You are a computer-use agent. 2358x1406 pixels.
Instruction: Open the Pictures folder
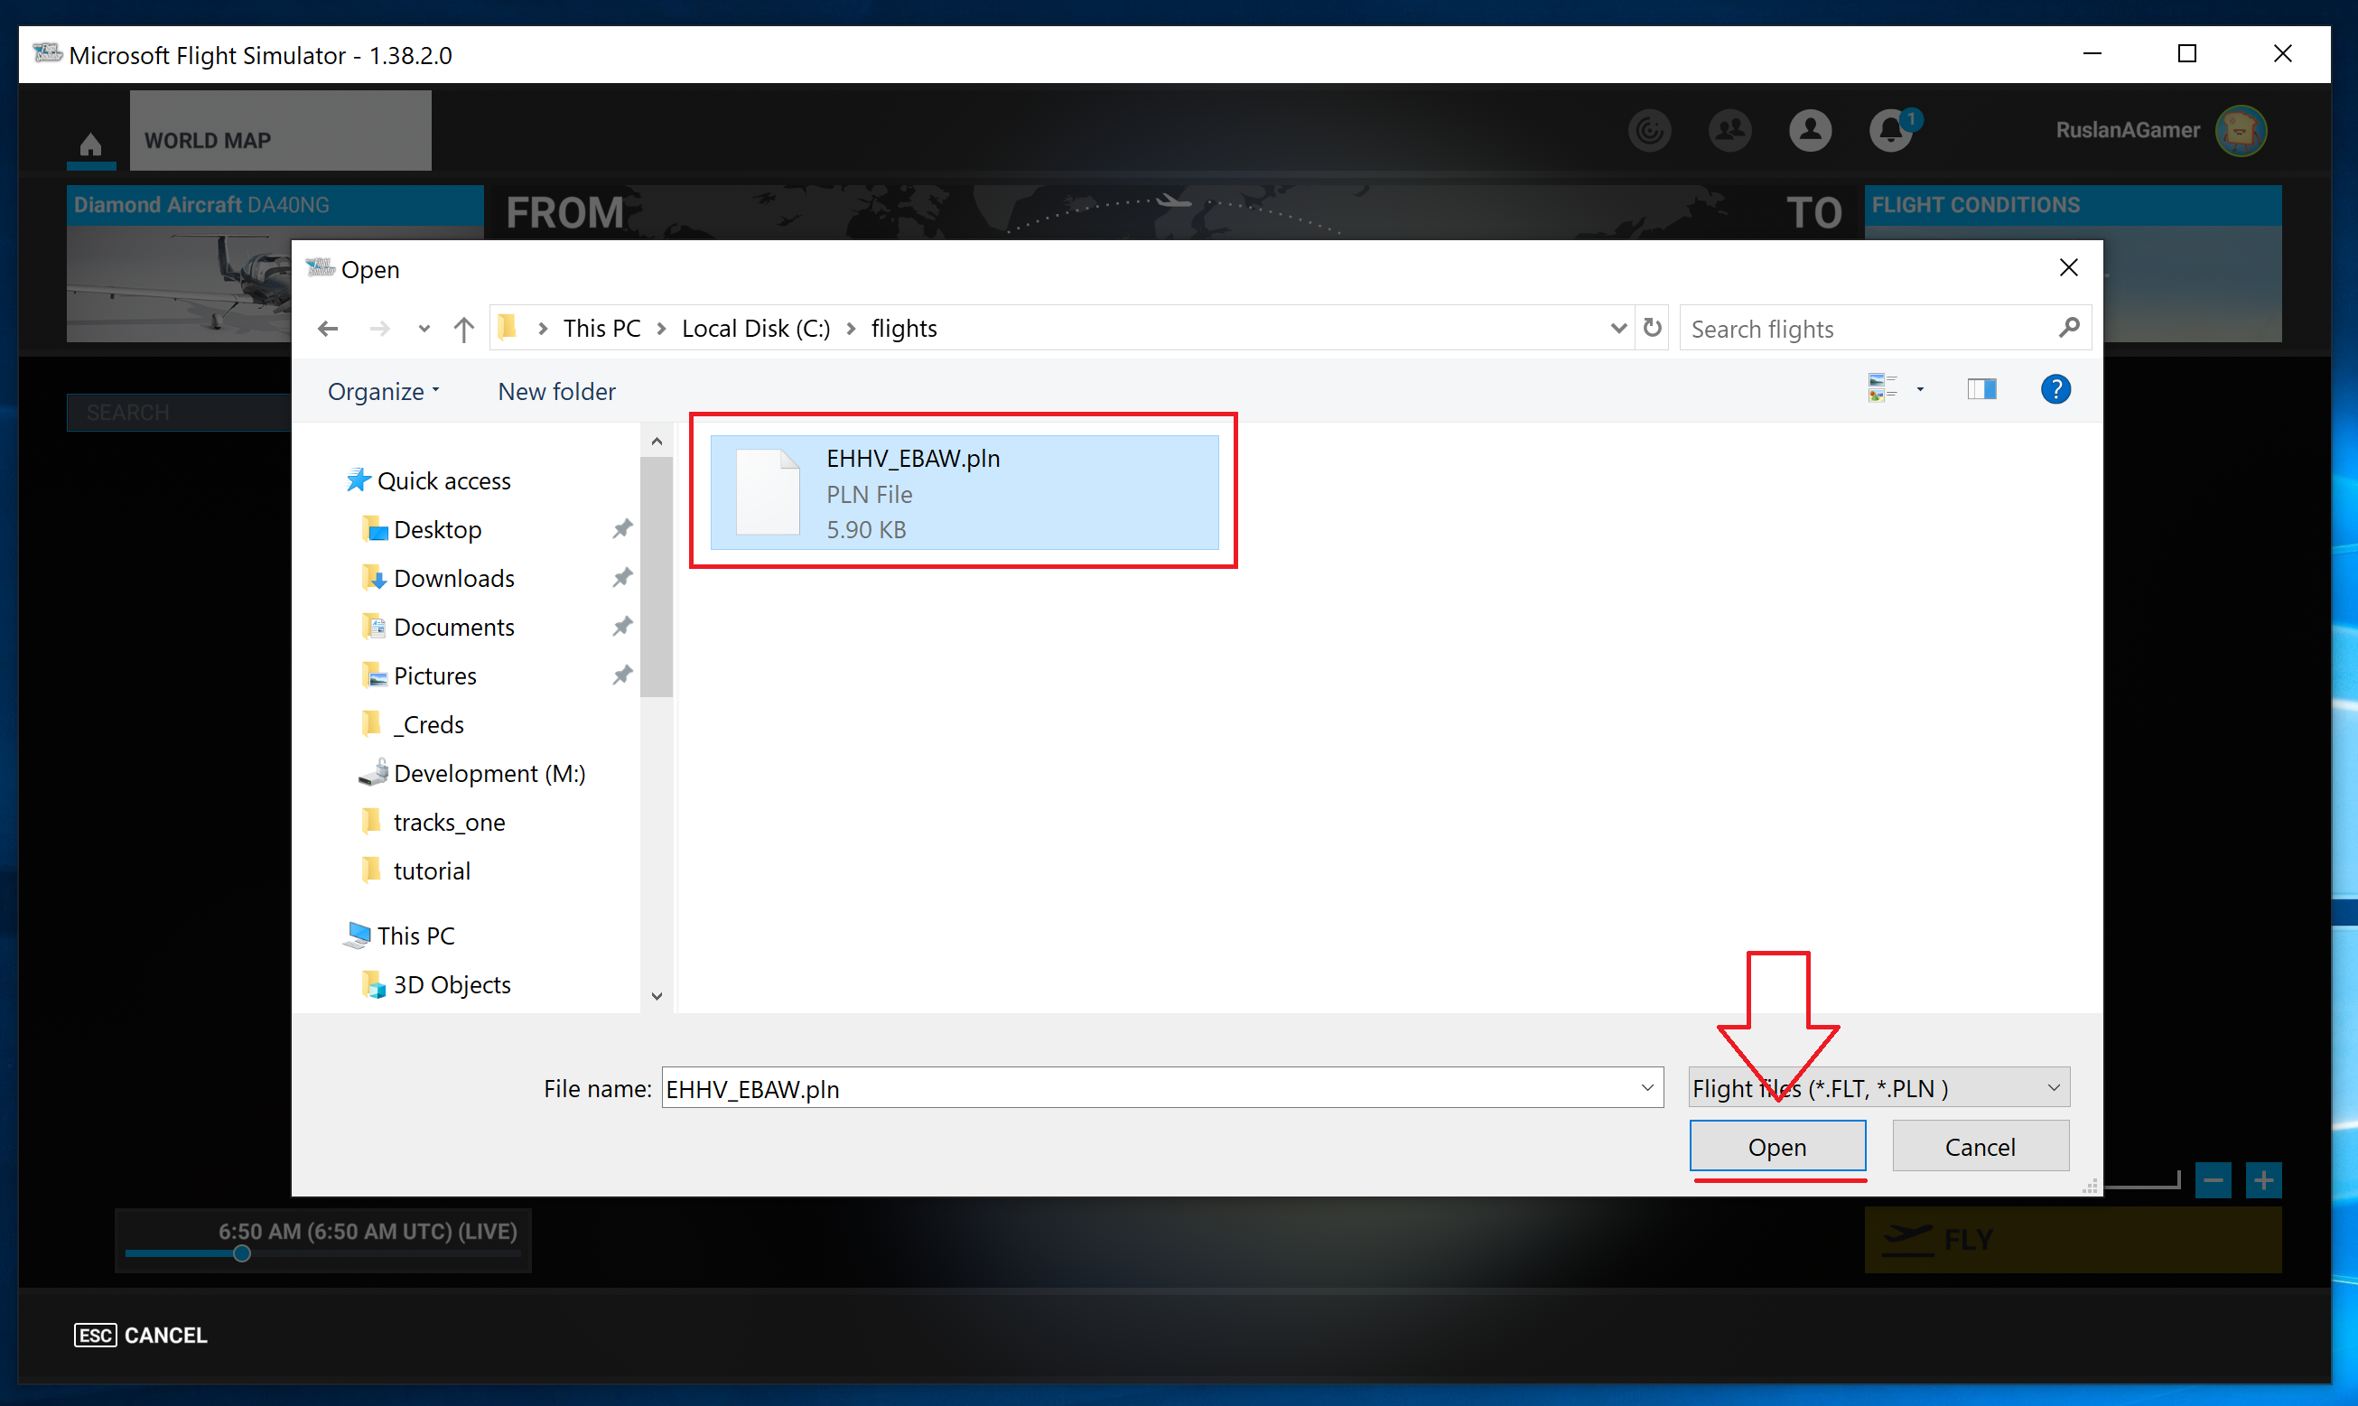tap(420, 676)
